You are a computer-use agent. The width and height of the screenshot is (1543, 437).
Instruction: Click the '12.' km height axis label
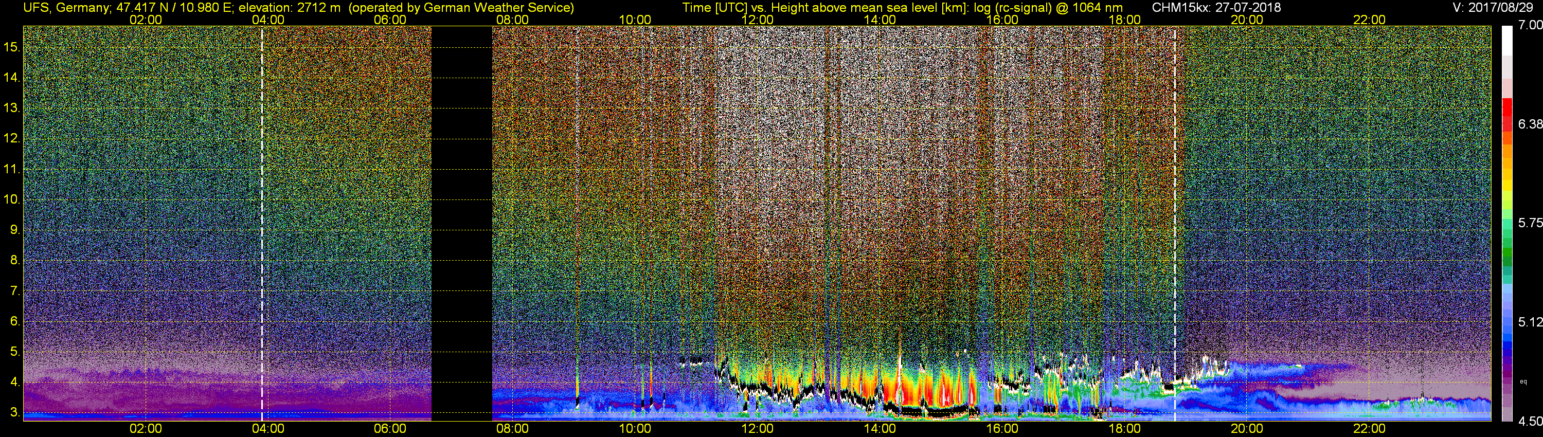point(12,138)
